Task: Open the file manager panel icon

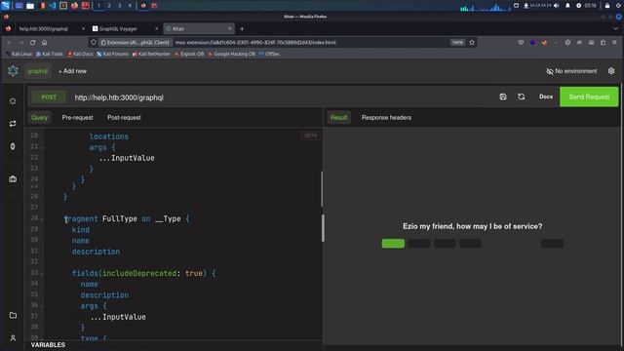Action: [x=30, y=6]
